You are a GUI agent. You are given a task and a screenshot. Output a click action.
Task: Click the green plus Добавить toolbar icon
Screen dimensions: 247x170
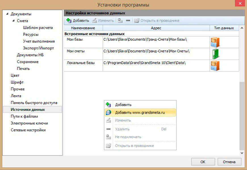68,20
